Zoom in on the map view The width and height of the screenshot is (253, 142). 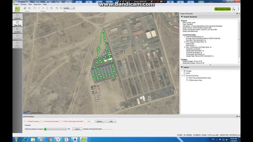tap(57, 8)
